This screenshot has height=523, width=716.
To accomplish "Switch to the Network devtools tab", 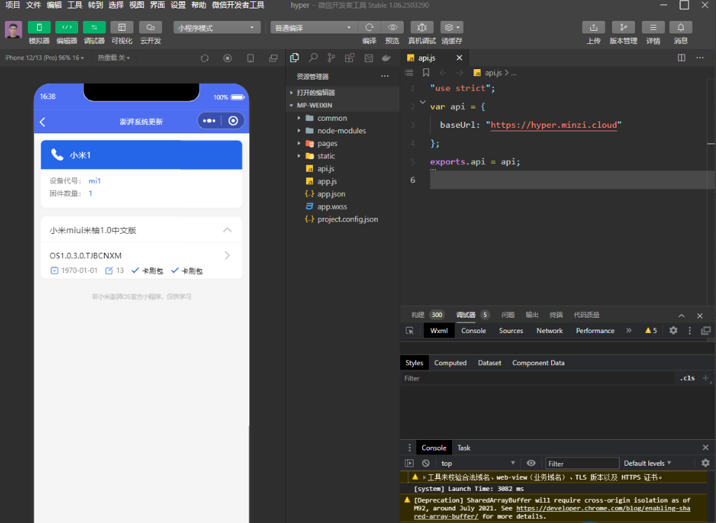I will click(549, 331).
